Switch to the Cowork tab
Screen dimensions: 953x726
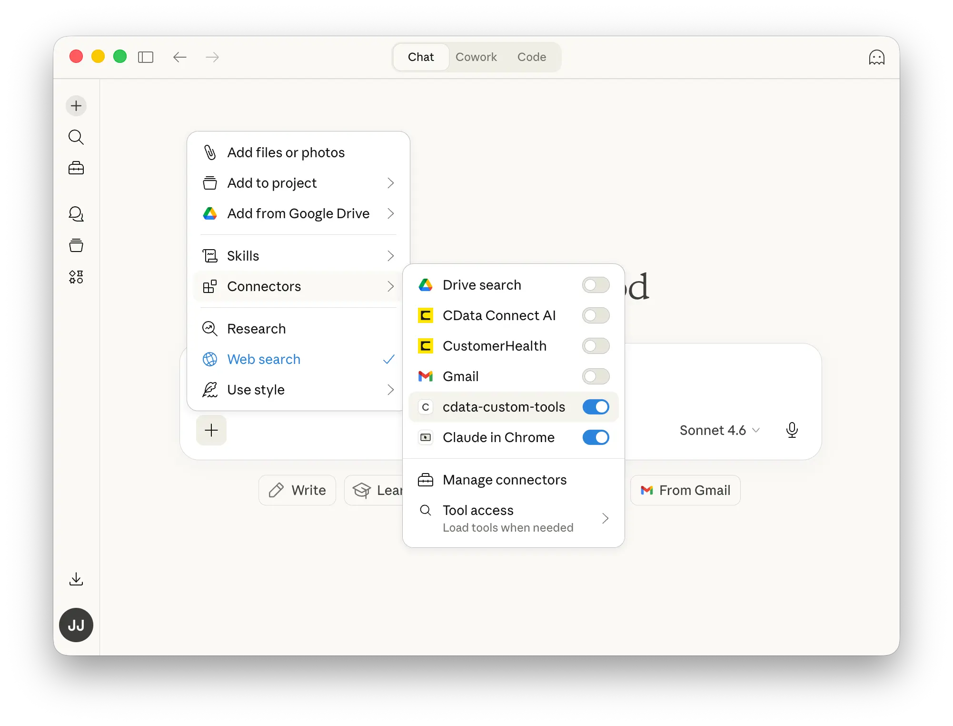(476, 57)
